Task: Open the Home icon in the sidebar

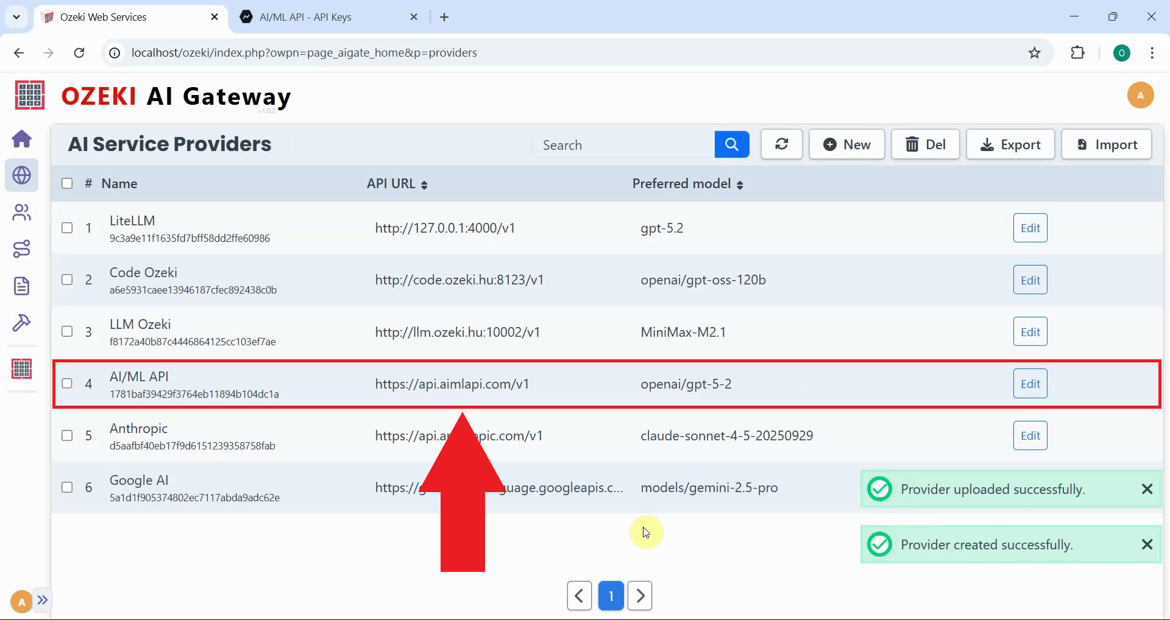Action: click(22, 139)
